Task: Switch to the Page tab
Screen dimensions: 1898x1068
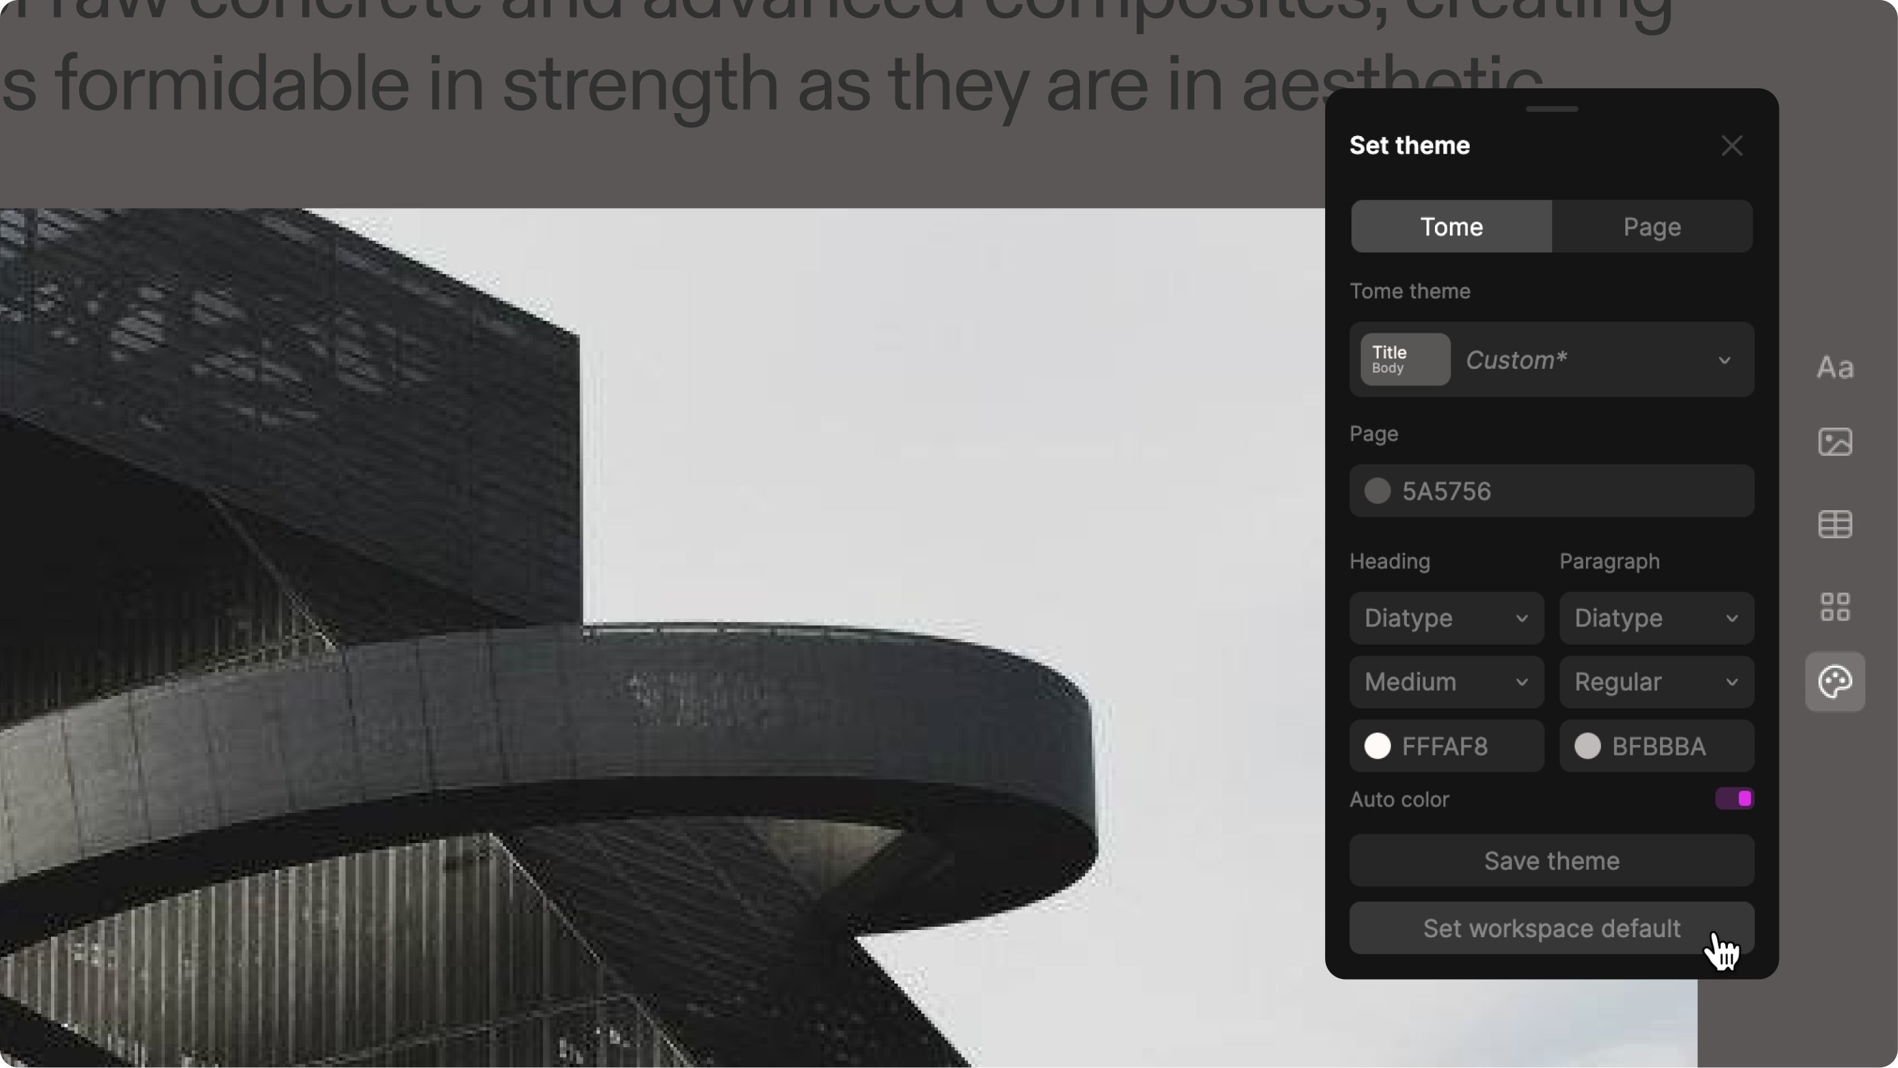Action: tap(1651, 226)
